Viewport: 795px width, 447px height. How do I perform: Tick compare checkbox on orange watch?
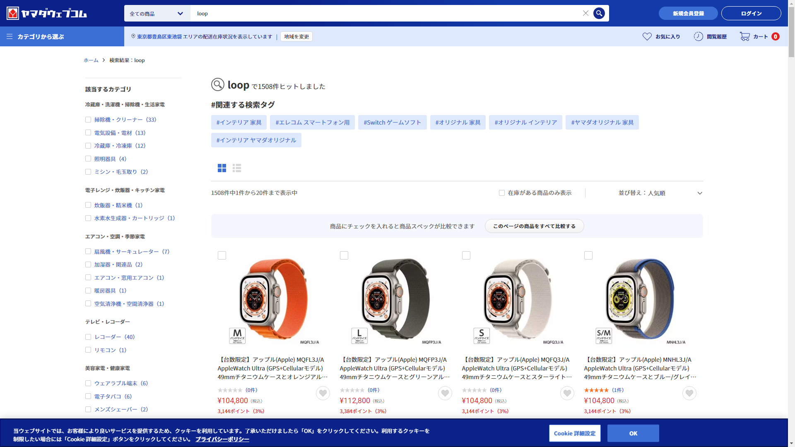point(222,255)
